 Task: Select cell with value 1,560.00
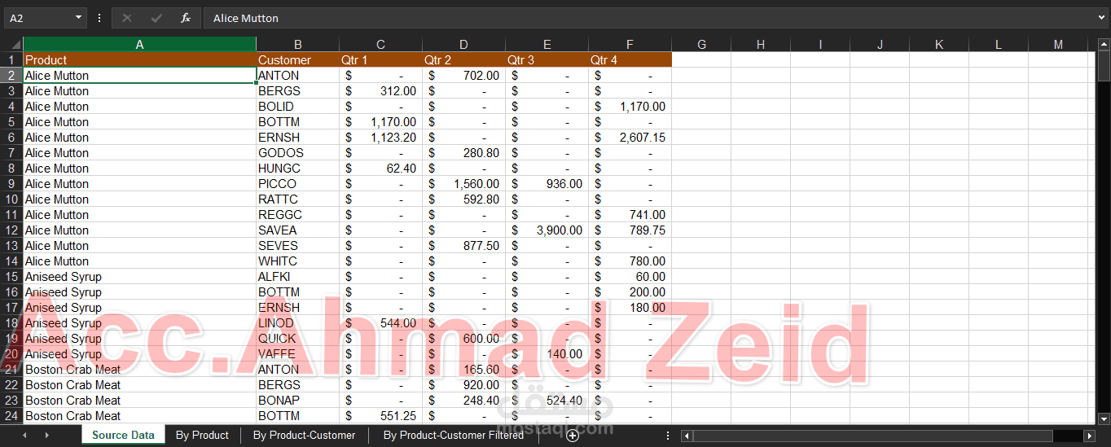click(463, 184)
